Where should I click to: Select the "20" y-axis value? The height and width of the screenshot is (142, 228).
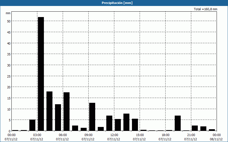pyautogui.click(x=9, y=87)
